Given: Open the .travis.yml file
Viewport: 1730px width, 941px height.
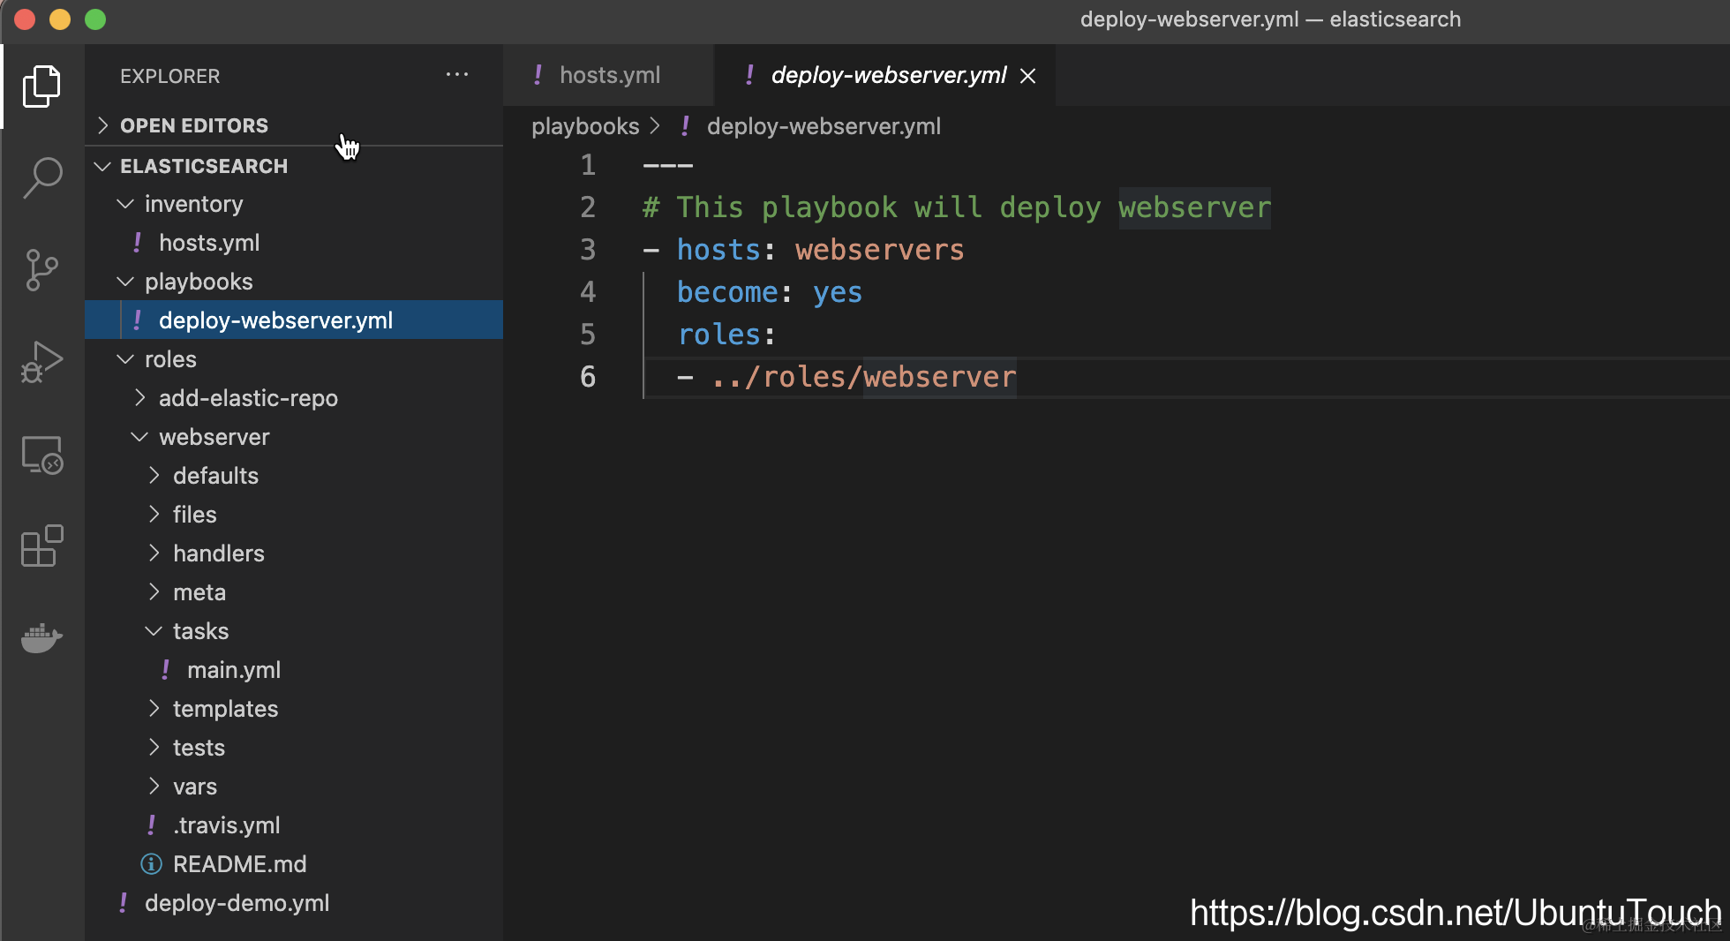Looking at the screenshot, I should tap(294, 825).
